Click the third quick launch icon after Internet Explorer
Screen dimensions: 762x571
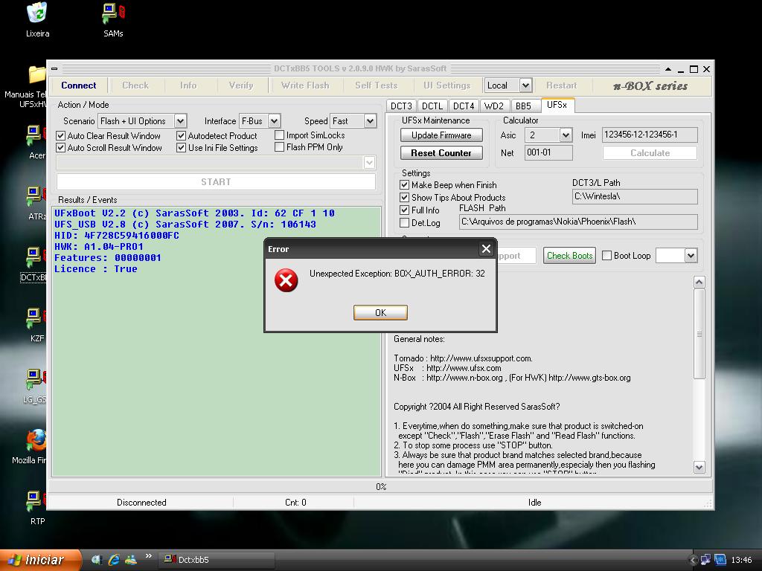click(x=131, y=560)
